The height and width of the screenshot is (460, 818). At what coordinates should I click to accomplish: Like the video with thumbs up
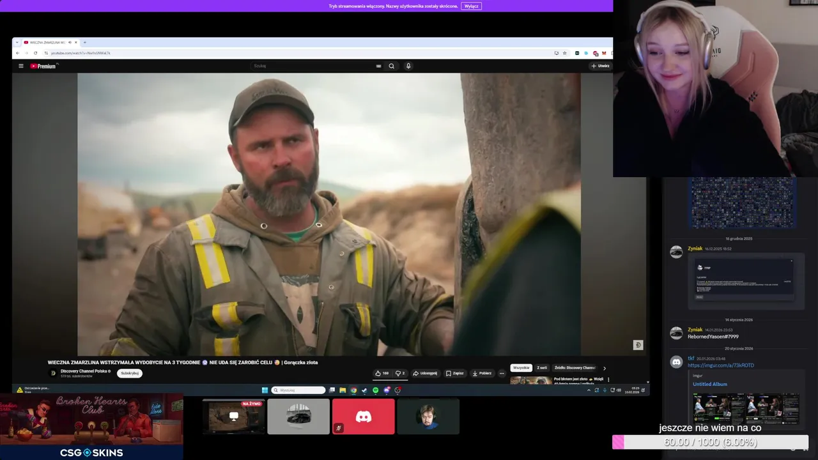tap(382, 373)
